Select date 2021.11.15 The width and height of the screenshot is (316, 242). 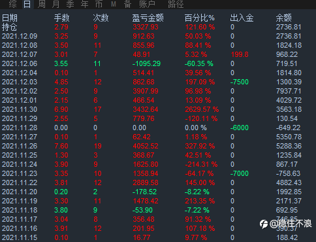click(20, 237)
